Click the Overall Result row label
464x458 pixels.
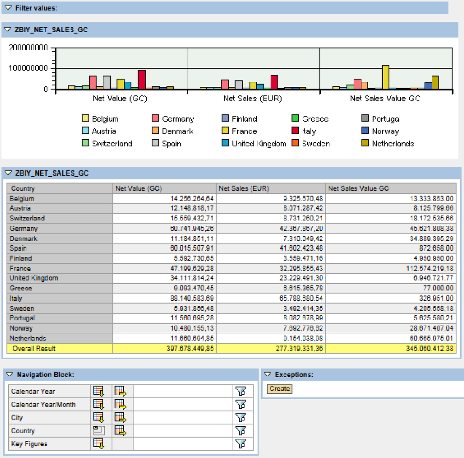click(34, 348)
